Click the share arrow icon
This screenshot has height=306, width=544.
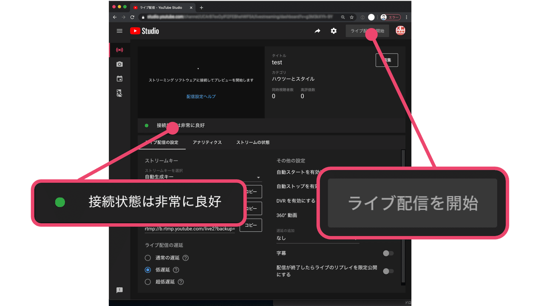pyautogui.click(x=317, y=31)
